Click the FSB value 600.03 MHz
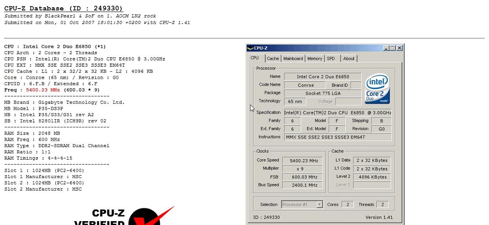Image resolution: width=489 pixels, height=225 pixels. [x=302, y=177]
